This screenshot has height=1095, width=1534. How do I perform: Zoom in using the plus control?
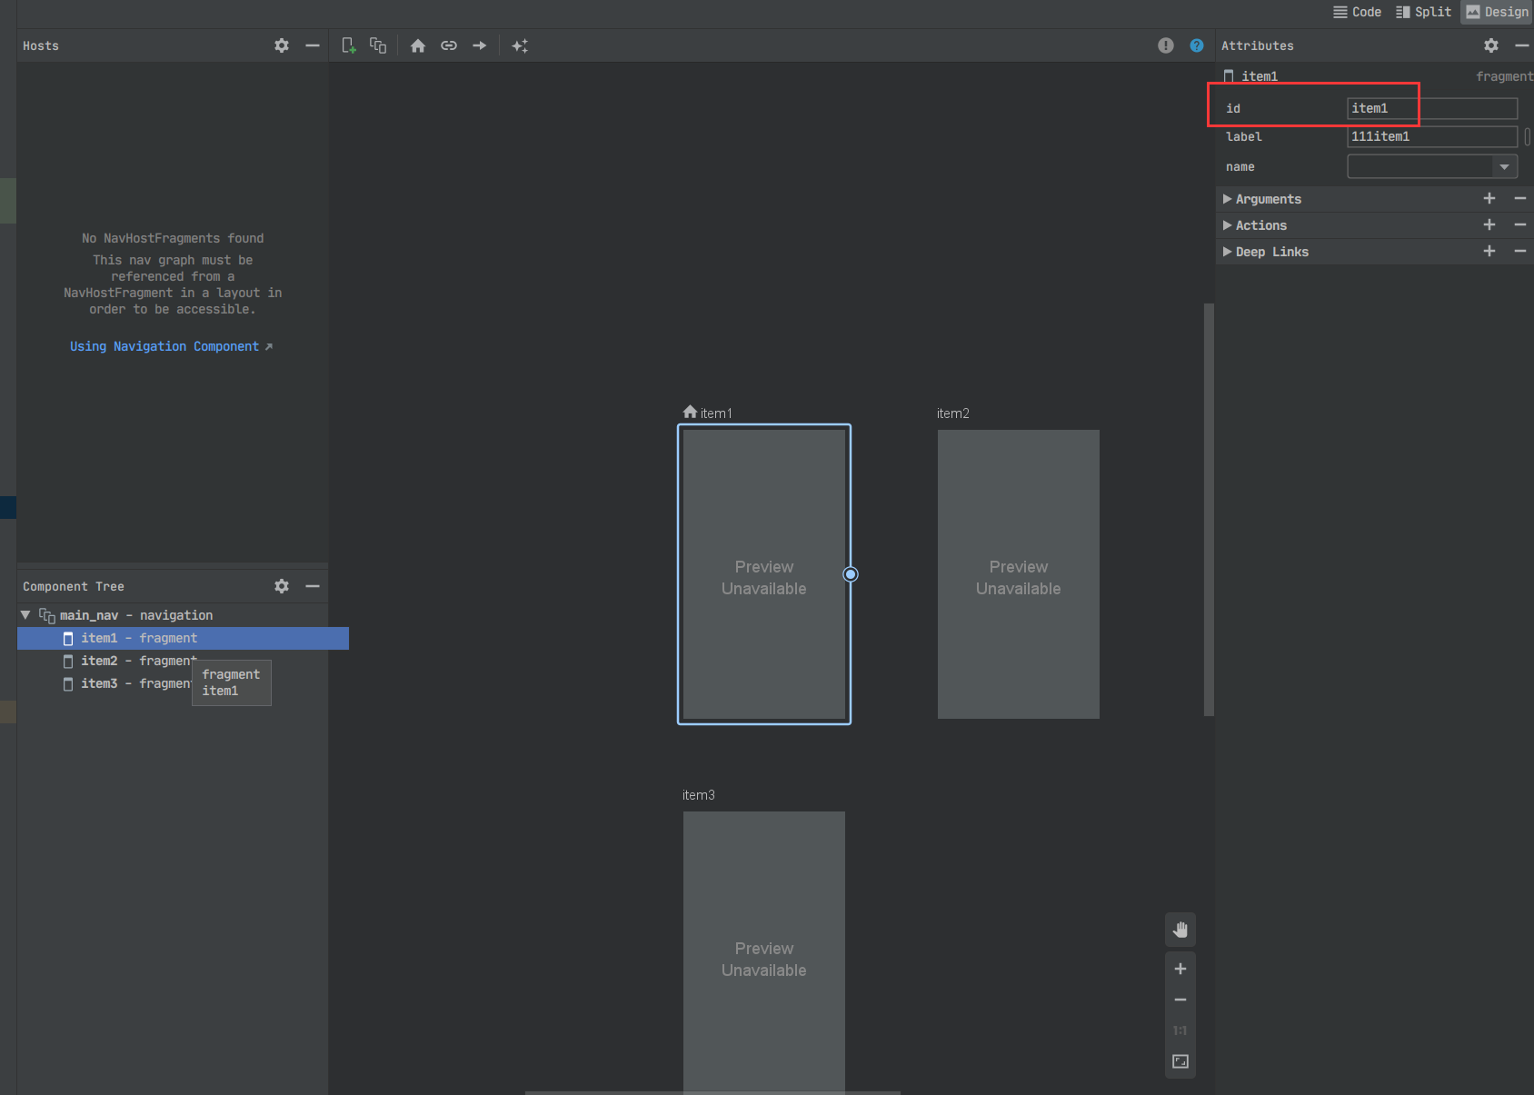coord(1180,969)
